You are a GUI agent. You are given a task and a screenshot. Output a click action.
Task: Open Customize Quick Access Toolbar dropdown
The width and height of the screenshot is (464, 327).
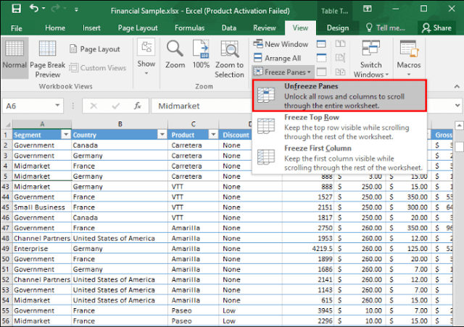tap(76, 9)
